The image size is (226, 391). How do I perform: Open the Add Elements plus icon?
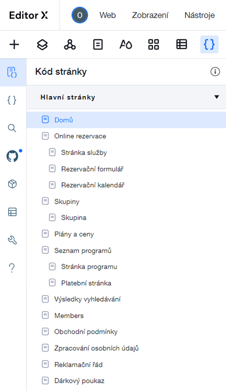click(x=14, y=45)
